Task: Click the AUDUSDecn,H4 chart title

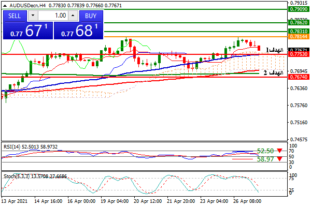Action: (x=27, y=6)
